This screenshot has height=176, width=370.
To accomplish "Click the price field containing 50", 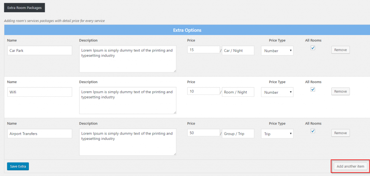I will pyautogui.click(x=203, y=133).
